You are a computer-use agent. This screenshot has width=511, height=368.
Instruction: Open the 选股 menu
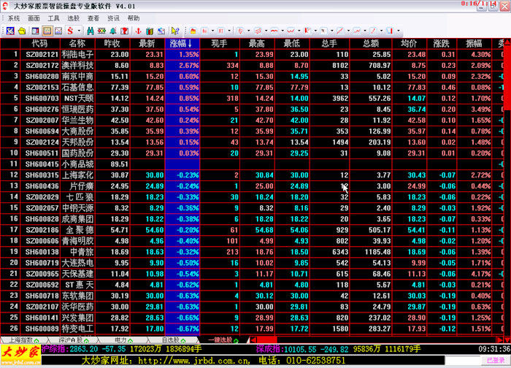tap(73, 18)
